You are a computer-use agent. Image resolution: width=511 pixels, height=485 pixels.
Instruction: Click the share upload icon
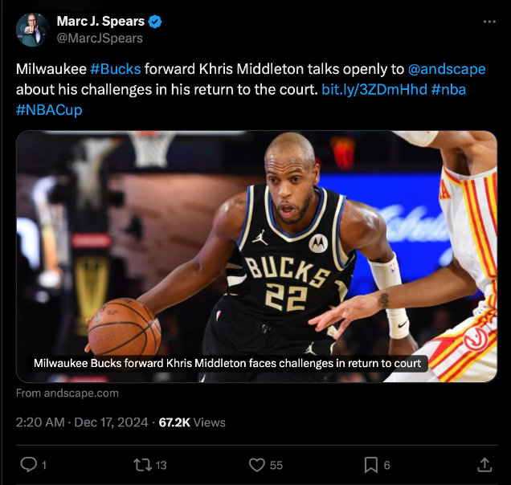point(484,465)
